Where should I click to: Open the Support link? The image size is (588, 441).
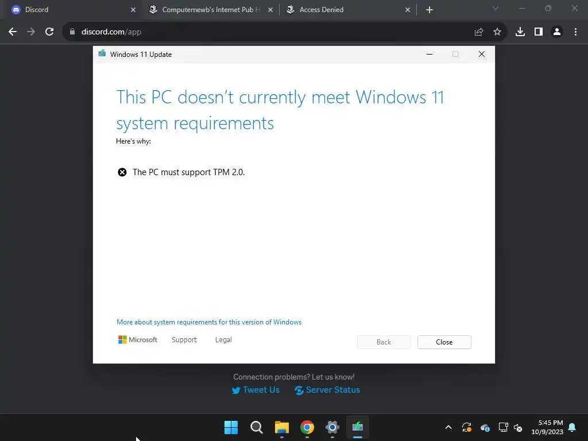(184, 340)
